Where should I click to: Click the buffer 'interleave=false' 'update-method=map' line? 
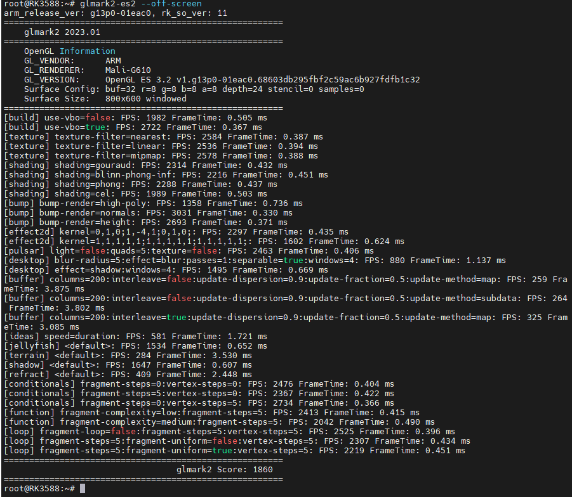tap(286, 284)
